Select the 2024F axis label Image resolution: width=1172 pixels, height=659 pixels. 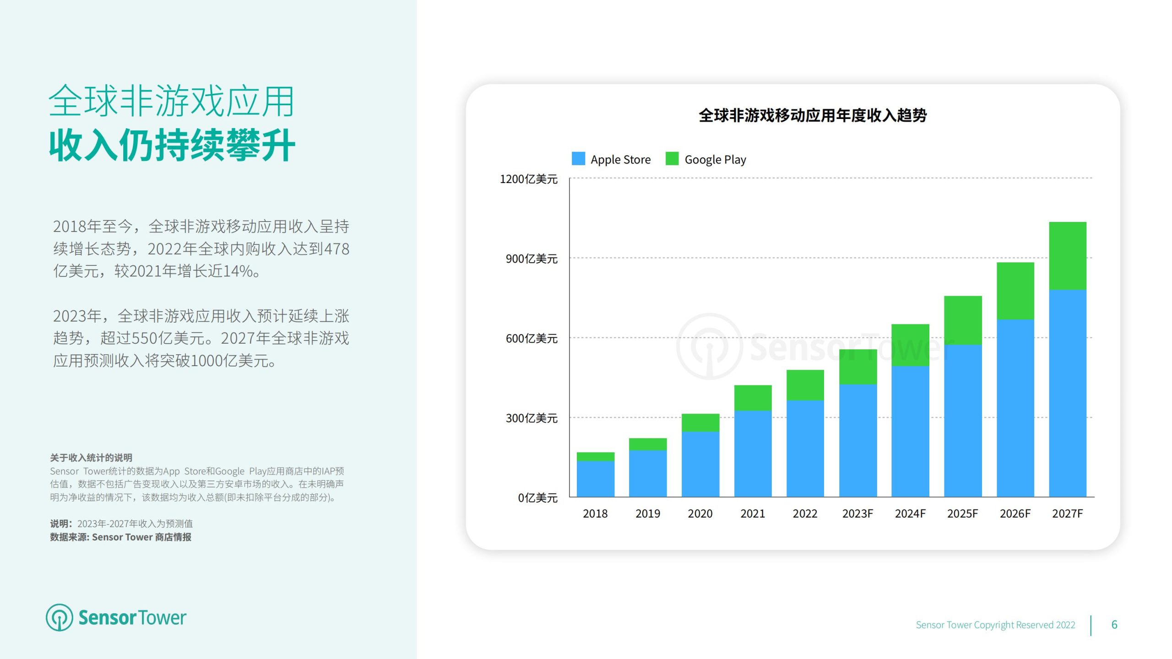(910, 514)
